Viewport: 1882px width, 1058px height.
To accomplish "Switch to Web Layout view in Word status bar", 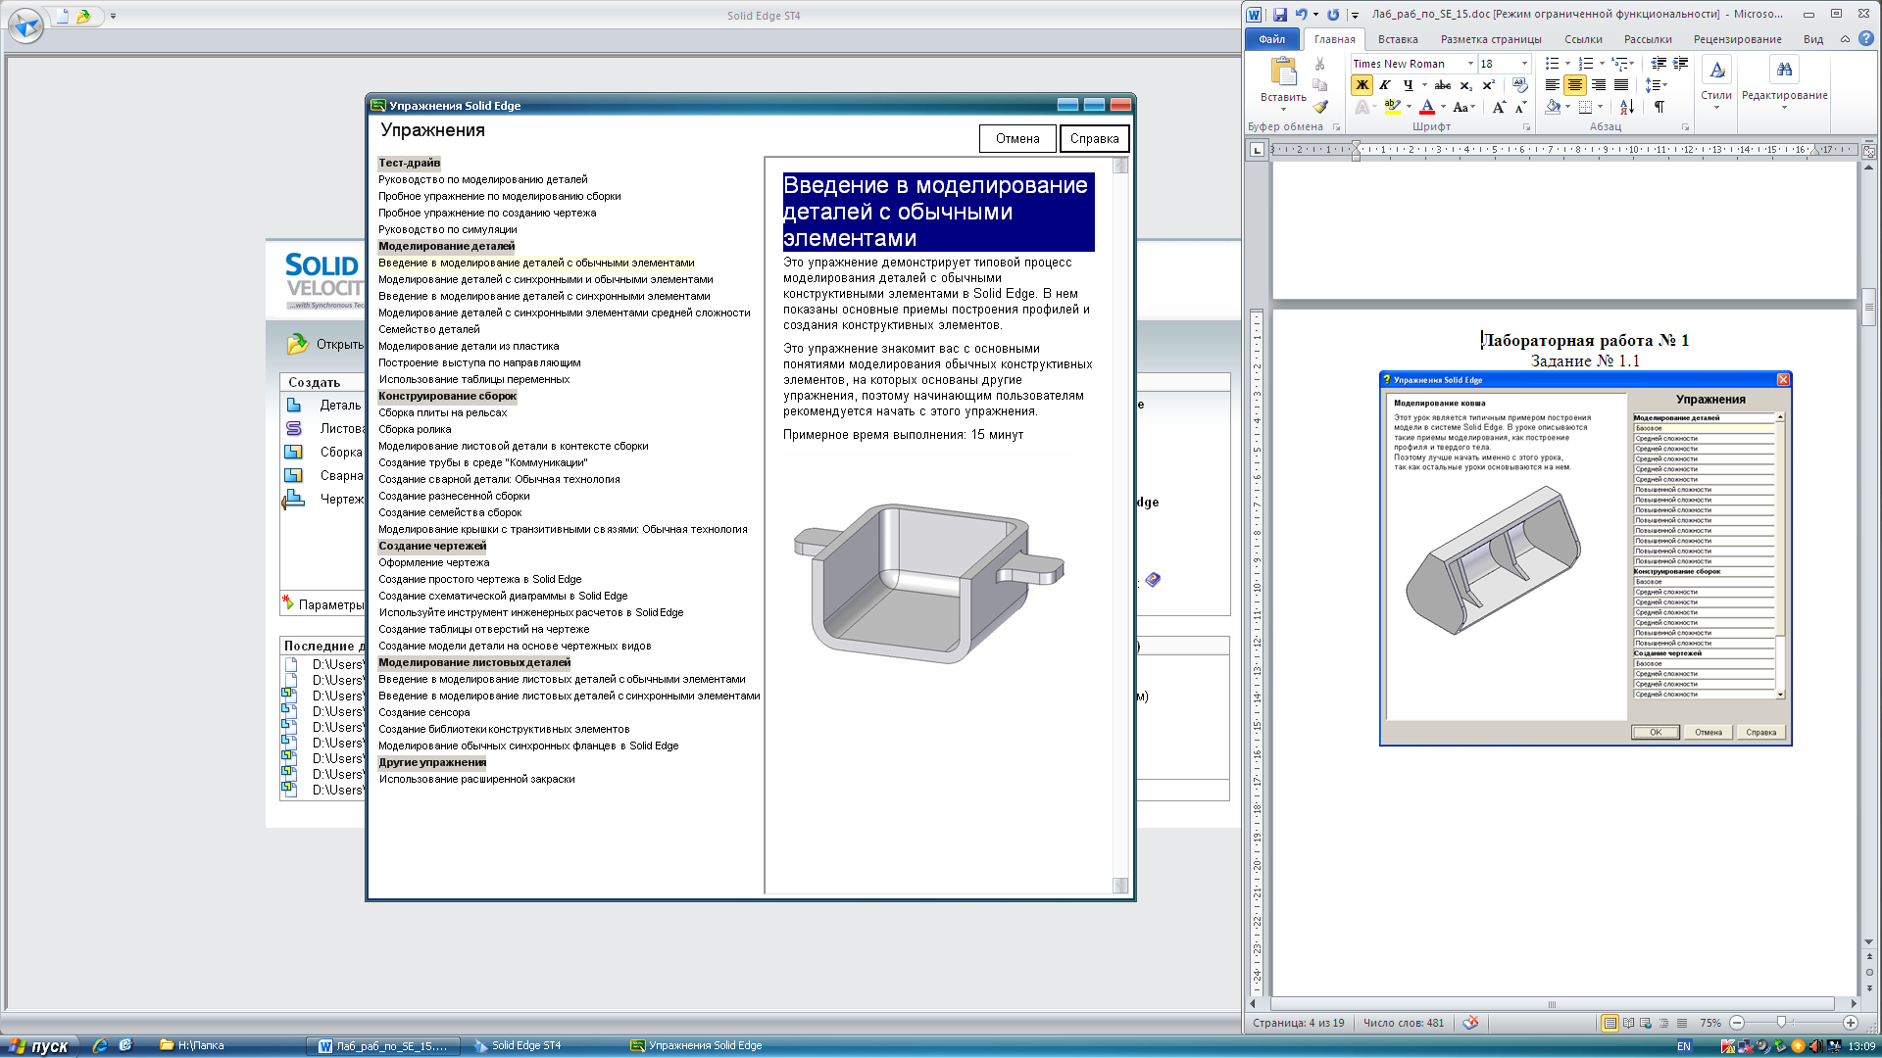I will pos(1646,1023).
